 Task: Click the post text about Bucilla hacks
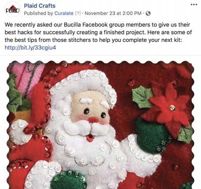pos(98,32)
